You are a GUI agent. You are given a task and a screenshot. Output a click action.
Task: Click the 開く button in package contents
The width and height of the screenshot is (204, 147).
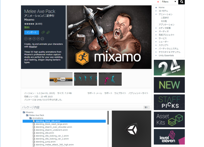tap(146, 107)
